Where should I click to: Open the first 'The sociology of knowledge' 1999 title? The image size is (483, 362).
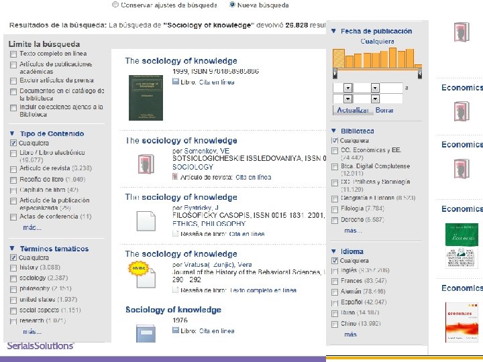[181, 60]
